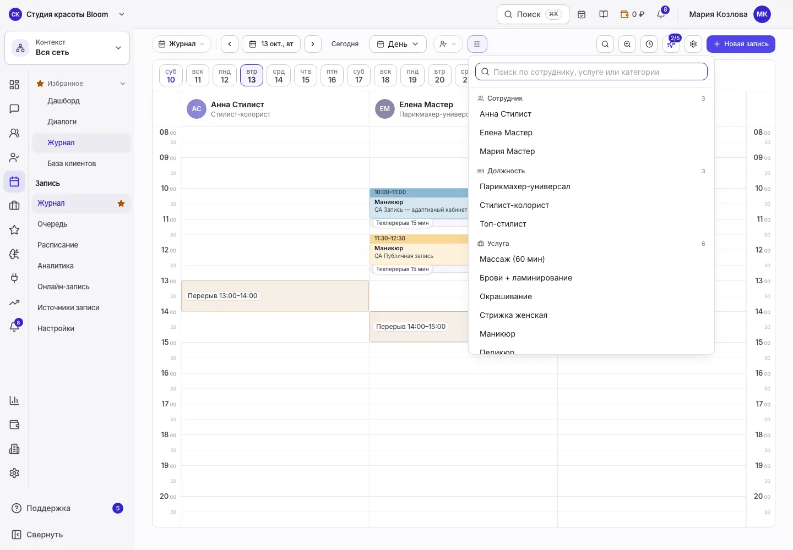The height and width of the screenshot is (550, 793).
Task: Open the bar chart icon in left rail
Action: pos(14,400)
